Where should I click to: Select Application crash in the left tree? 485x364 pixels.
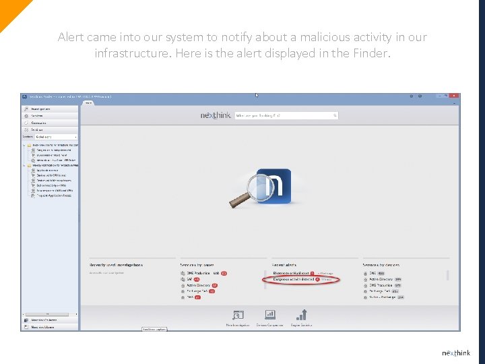click(x=47, y=171)
